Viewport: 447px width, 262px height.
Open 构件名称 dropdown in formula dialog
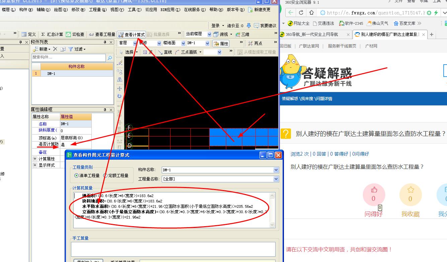click(x=276, y=170)
